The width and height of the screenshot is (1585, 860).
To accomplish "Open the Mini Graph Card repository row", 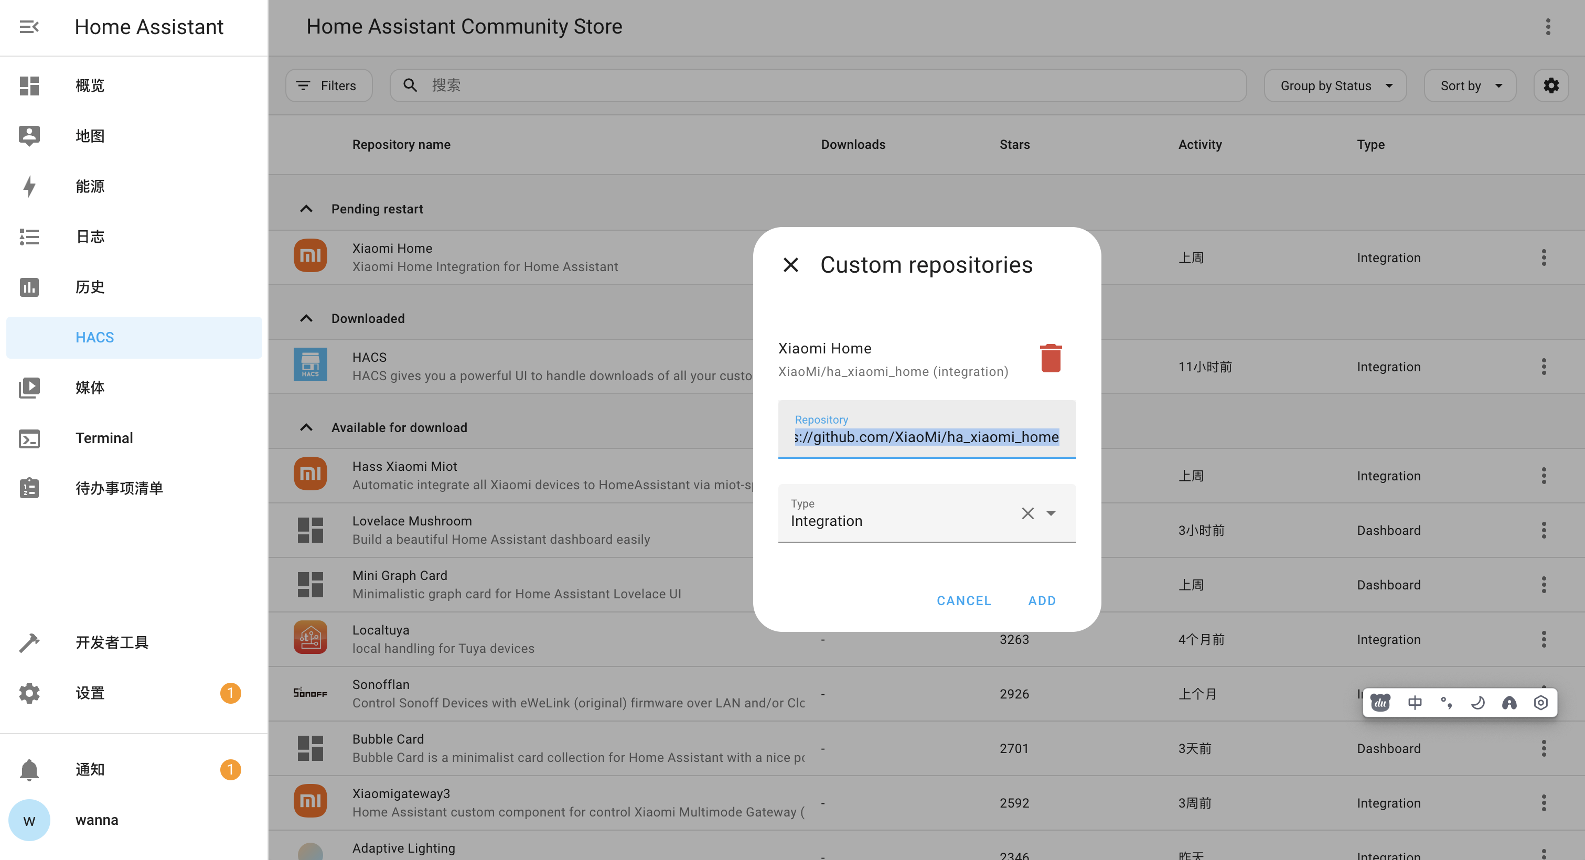I will (927, 585).
